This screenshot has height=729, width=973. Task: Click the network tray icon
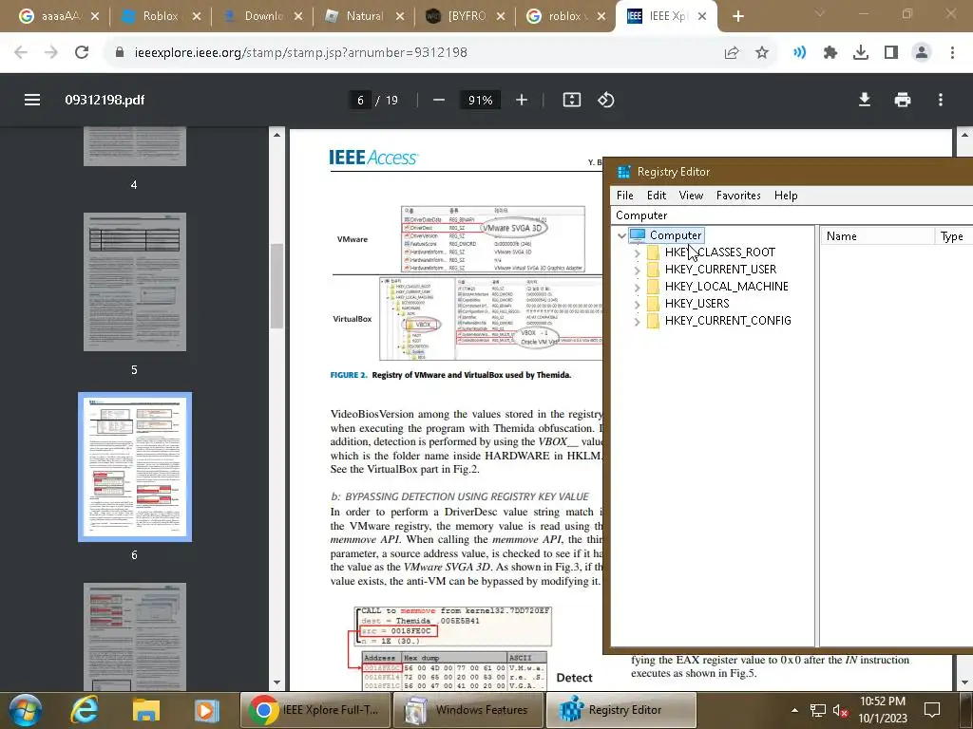click(818, 710)
